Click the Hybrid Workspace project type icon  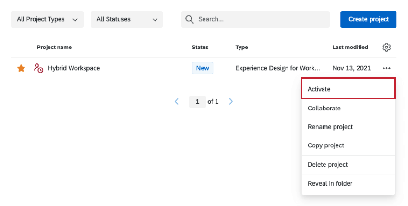(38, 68)
